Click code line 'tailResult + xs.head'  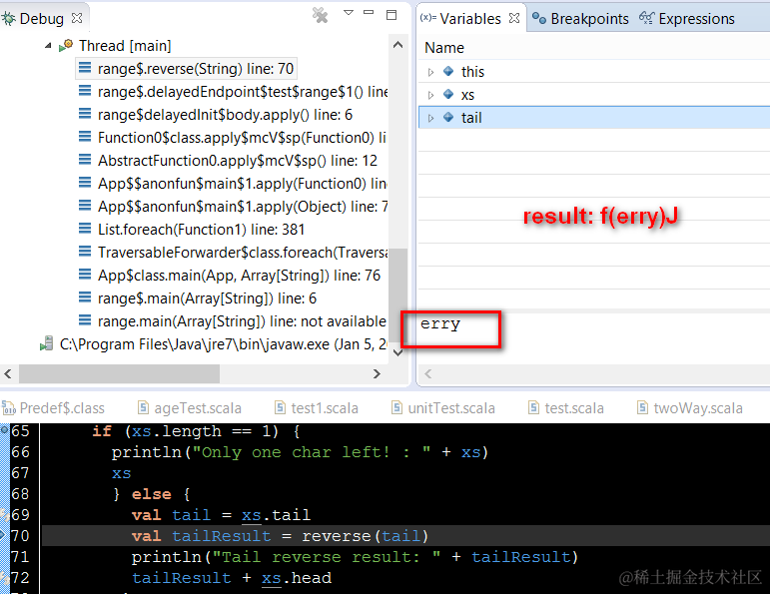232,578
